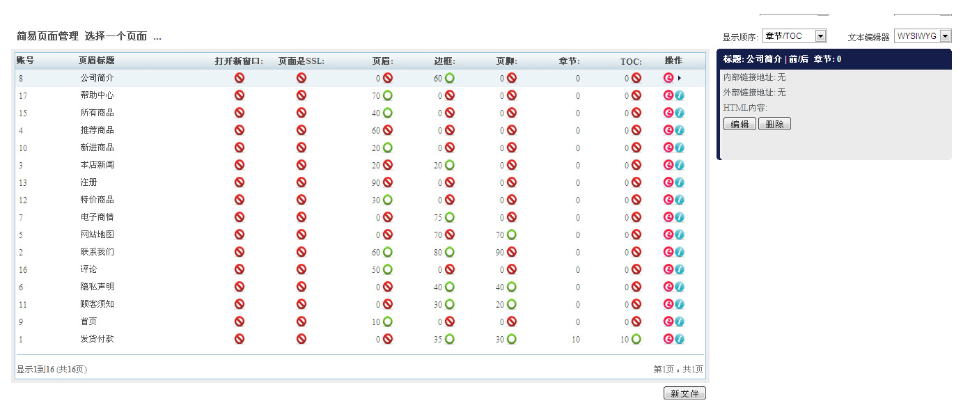Disable sidebox (边框) status for 公司简介
The width and height of the screenshot is (963, 419).
pos(450,78)
